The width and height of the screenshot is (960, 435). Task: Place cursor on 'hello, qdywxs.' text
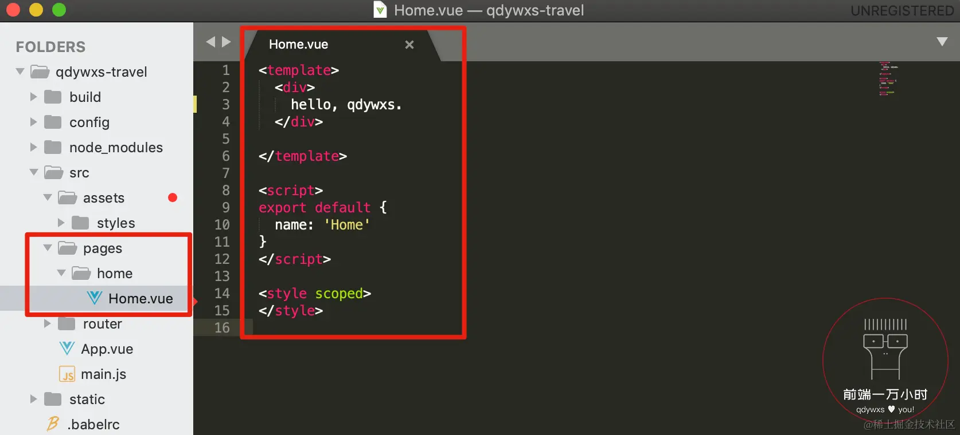[346, 104]
